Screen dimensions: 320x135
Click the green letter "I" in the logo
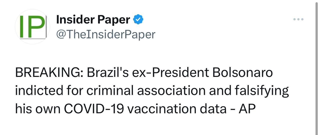[x=21, y=27]
